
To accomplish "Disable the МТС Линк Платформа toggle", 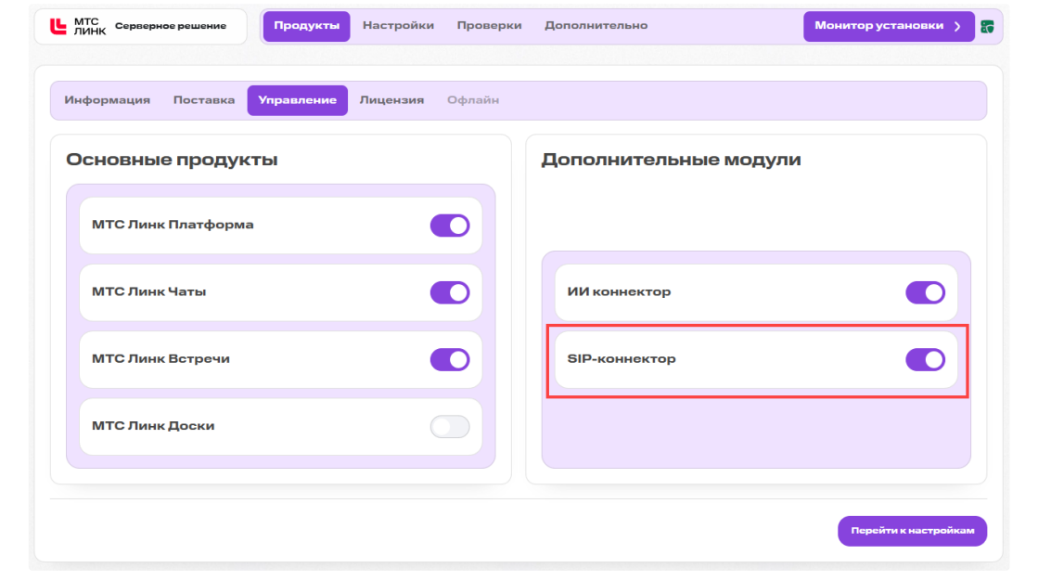I will [450, 226].
